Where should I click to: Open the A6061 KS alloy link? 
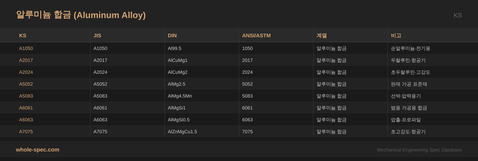pos(26,108)
